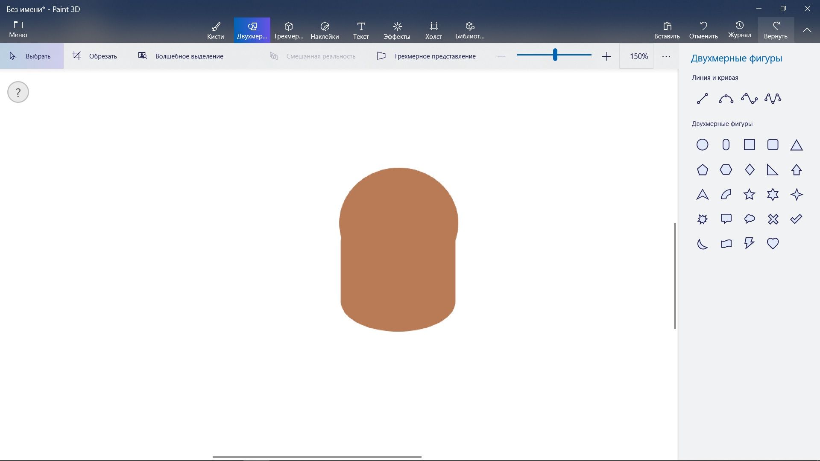Open the help question mark button

click(x=18, y=92)
